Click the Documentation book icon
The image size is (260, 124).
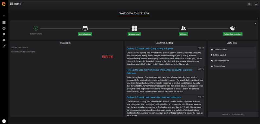(212, 49)
